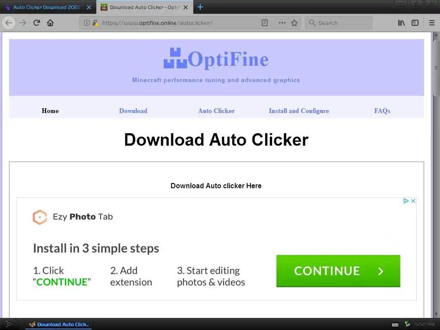Click the OptiFine logo in banner

tap(216, 59)
